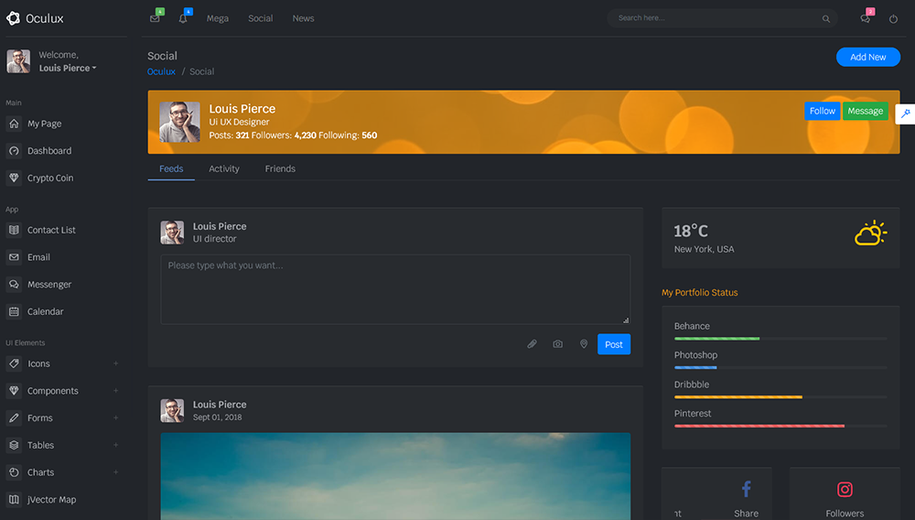
Task: Switch to the Friends tab
Action: coord(280,168)
